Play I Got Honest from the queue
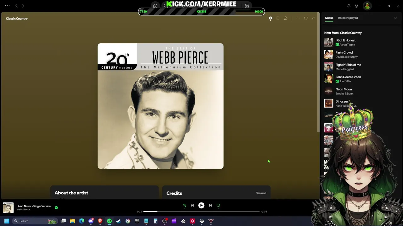Screen dimensions: 403x226 click(345, 40)
